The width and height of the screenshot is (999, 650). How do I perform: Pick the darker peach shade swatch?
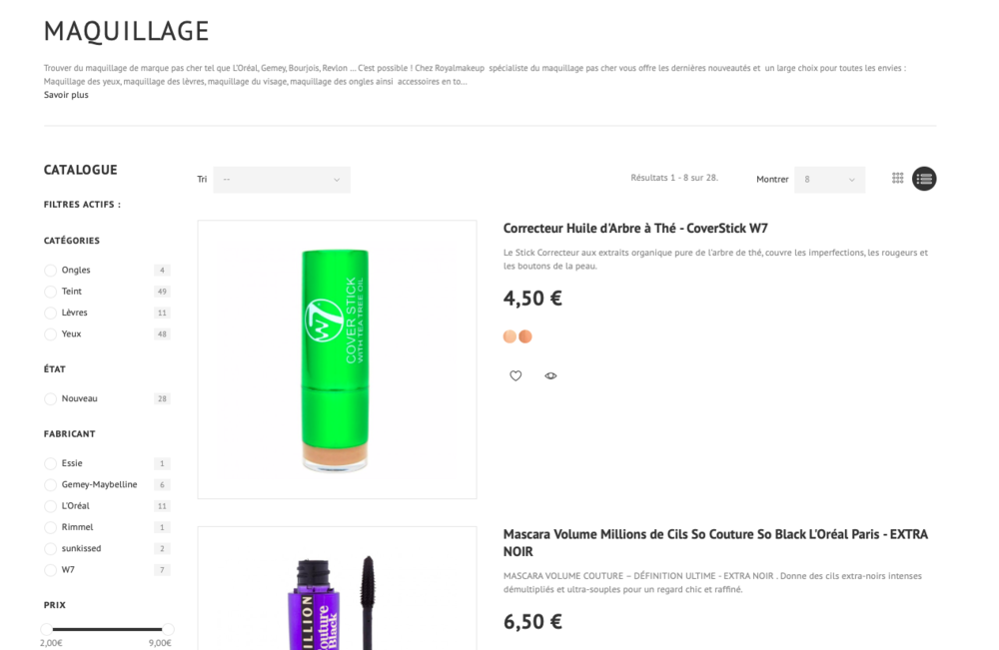point(525,336)
